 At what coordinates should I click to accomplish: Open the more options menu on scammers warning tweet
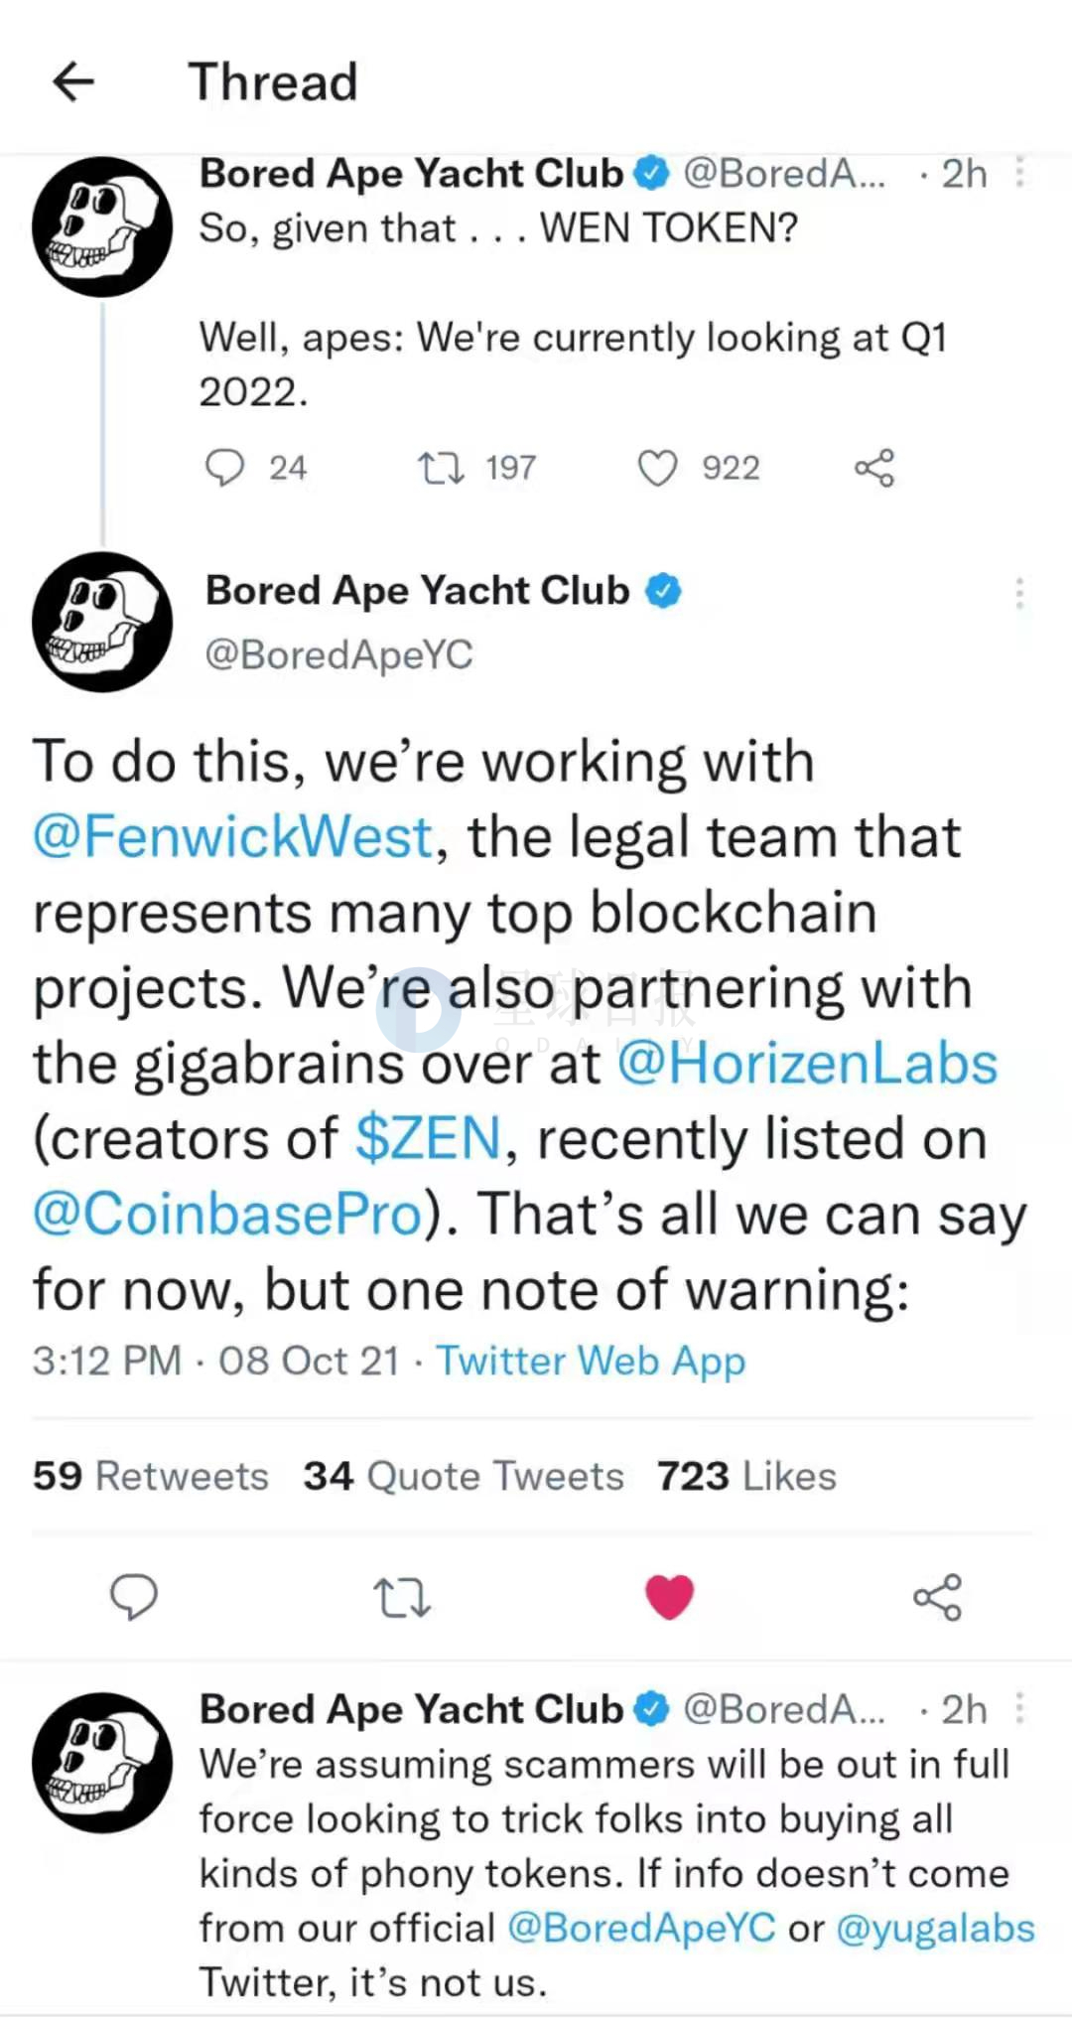1019,1708
